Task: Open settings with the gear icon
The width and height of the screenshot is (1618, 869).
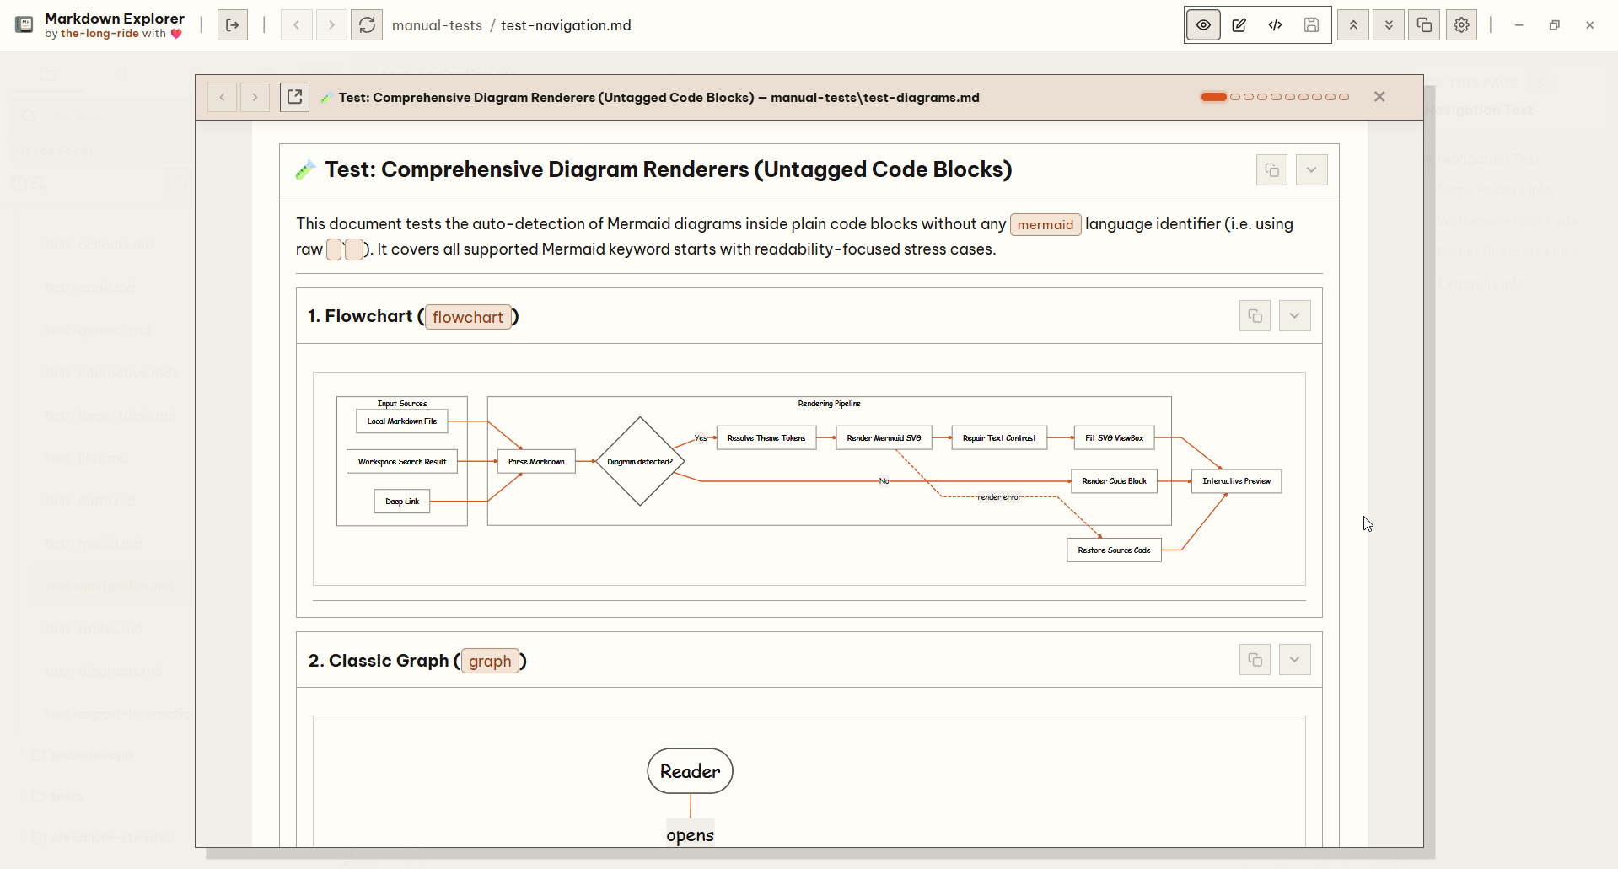Action: 1461,25
